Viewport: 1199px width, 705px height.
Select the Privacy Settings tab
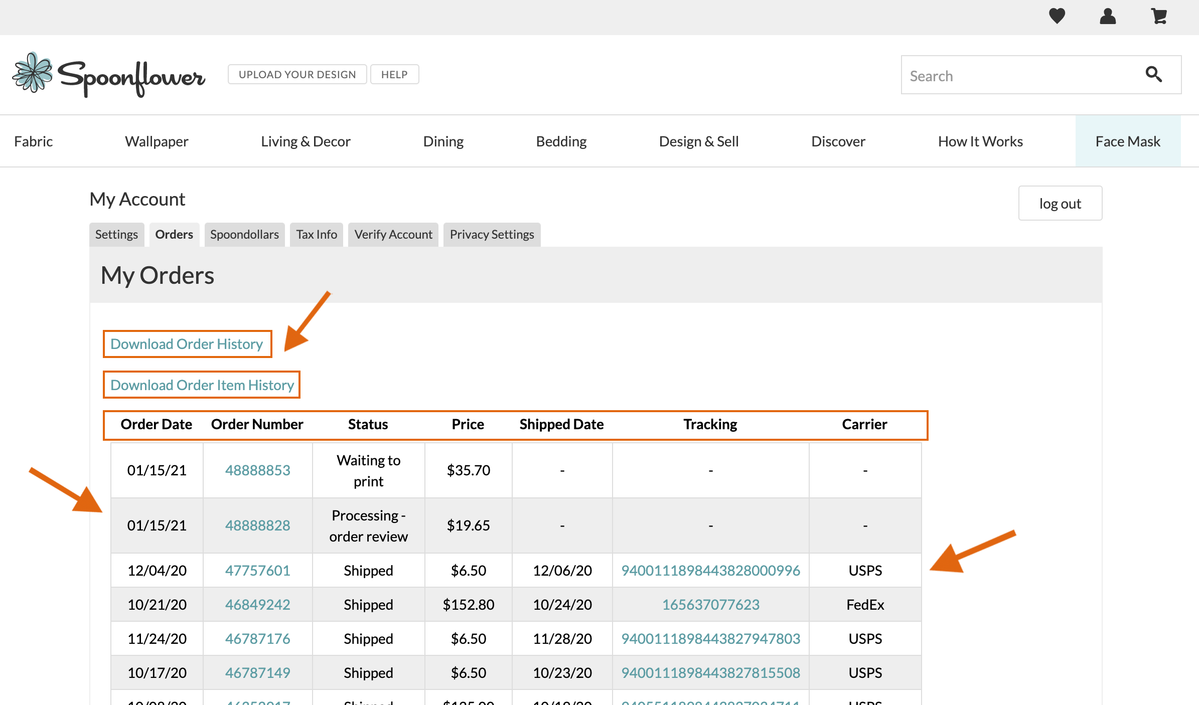(x=492, y=235)
